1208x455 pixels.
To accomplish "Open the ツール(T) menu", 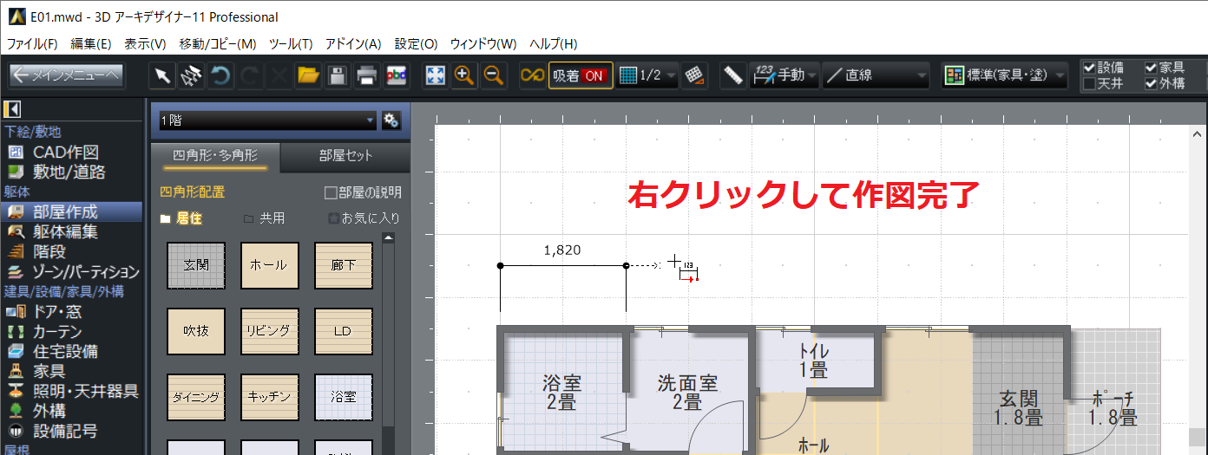I will tap(291, 43).
